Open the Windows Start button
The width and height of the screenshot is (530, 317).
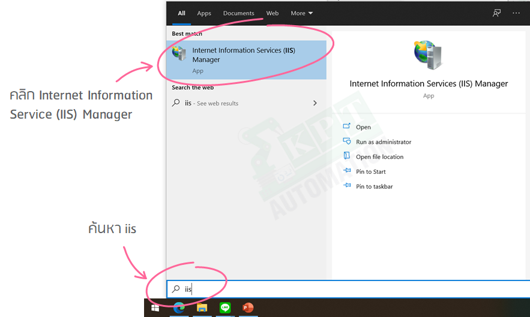coord(155,307)
